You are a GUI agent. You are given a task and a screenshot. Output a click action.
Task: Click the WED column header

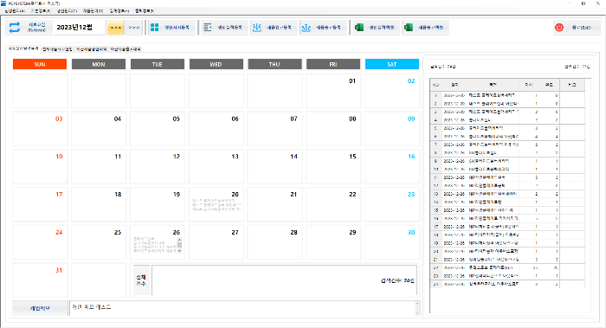coord(216,64)
